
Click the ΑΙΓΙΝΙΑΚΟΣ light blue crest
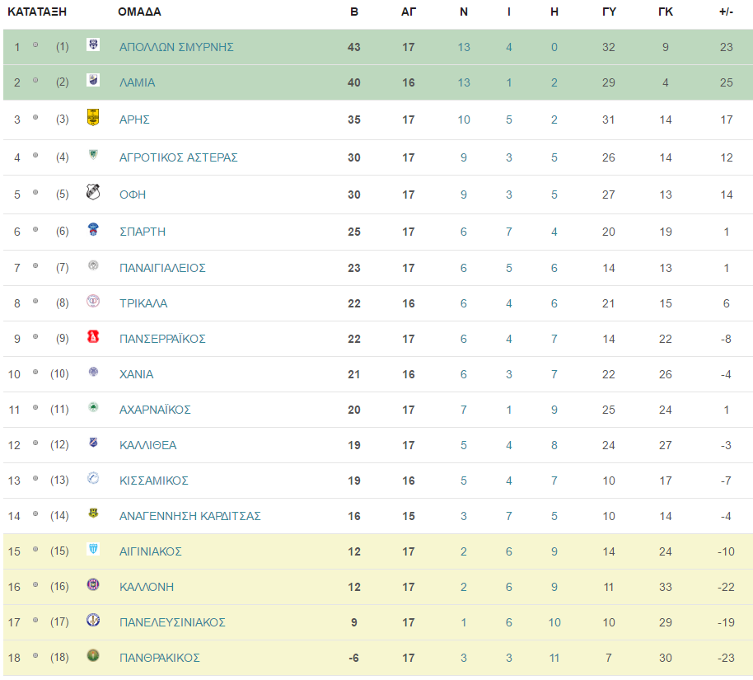93,548
